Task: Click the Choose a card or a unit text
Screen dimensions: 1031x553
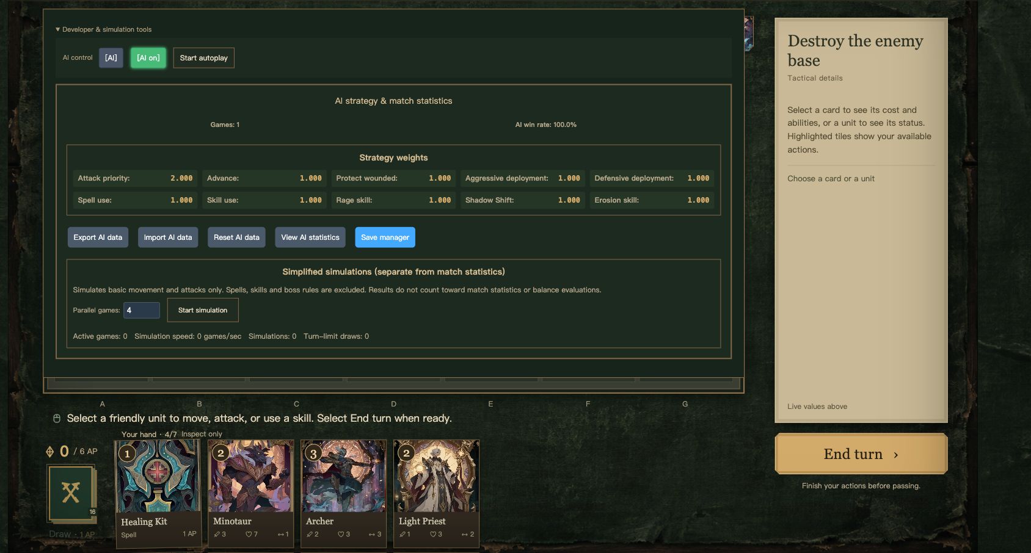Action: [x=831, y=179]
